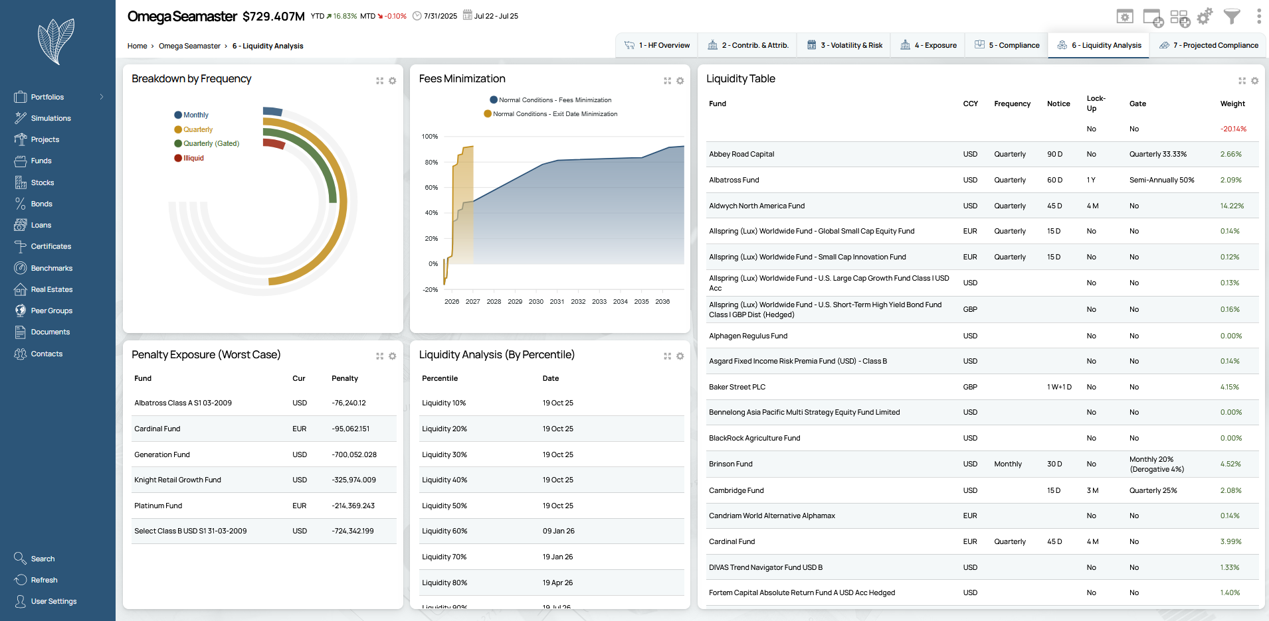1269x621 pixels.
Task: Click the add widget grid icon
Action: (x=1179, y=18)
